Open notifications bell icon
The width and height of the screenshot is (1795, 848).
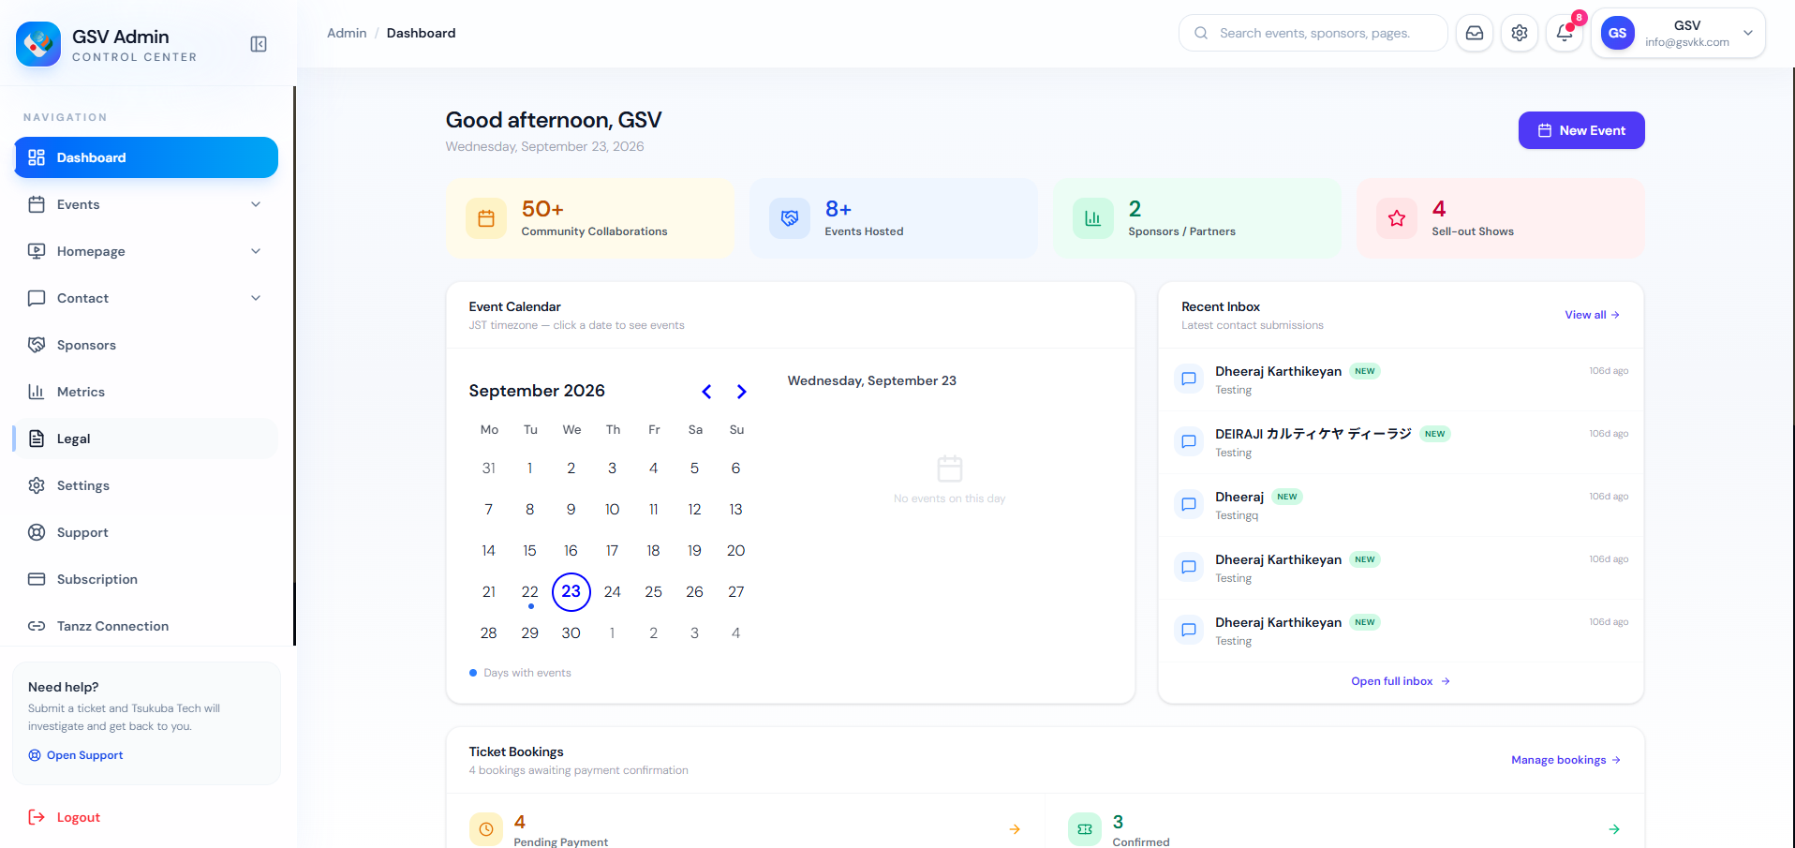tap(1565, 33)
